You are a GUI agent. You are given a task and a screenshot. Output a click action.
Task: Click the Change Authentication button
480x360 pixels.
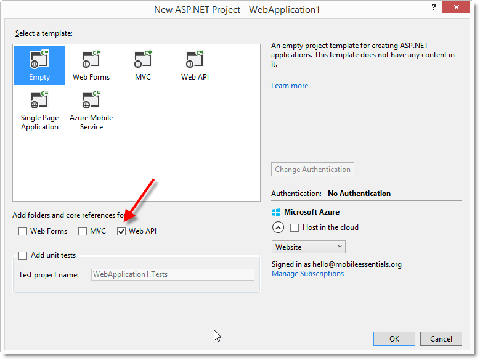click(x=312, y=170)
